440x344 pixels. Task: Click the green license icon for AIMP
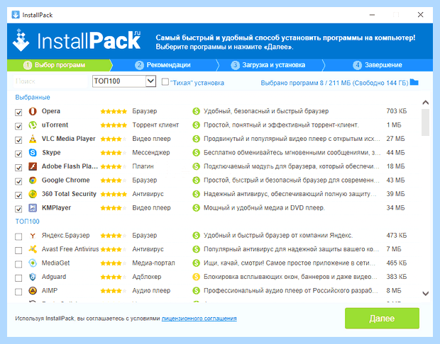(x=196, y=290)
